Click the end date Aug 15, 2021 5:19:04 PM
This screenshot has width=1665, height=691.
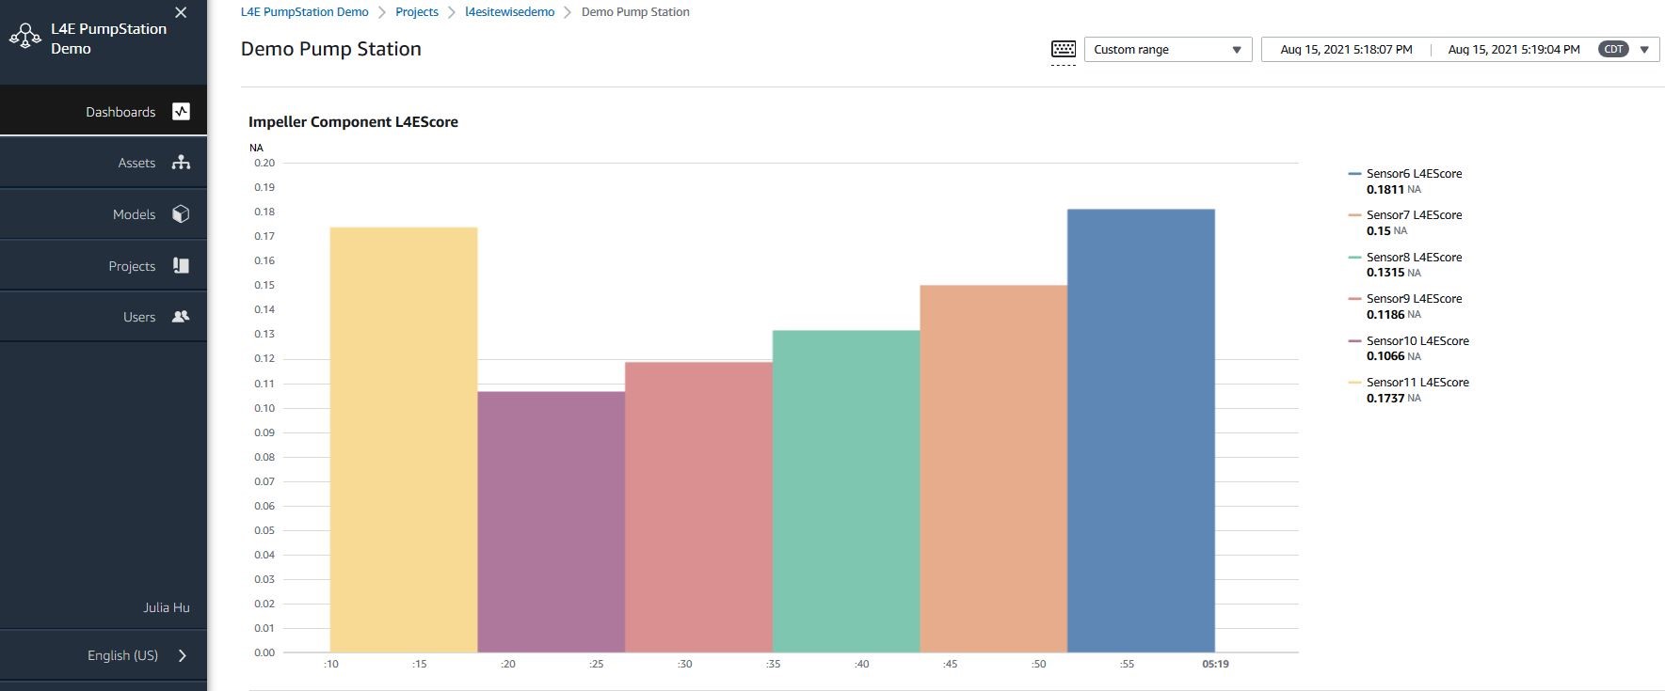1513,50
